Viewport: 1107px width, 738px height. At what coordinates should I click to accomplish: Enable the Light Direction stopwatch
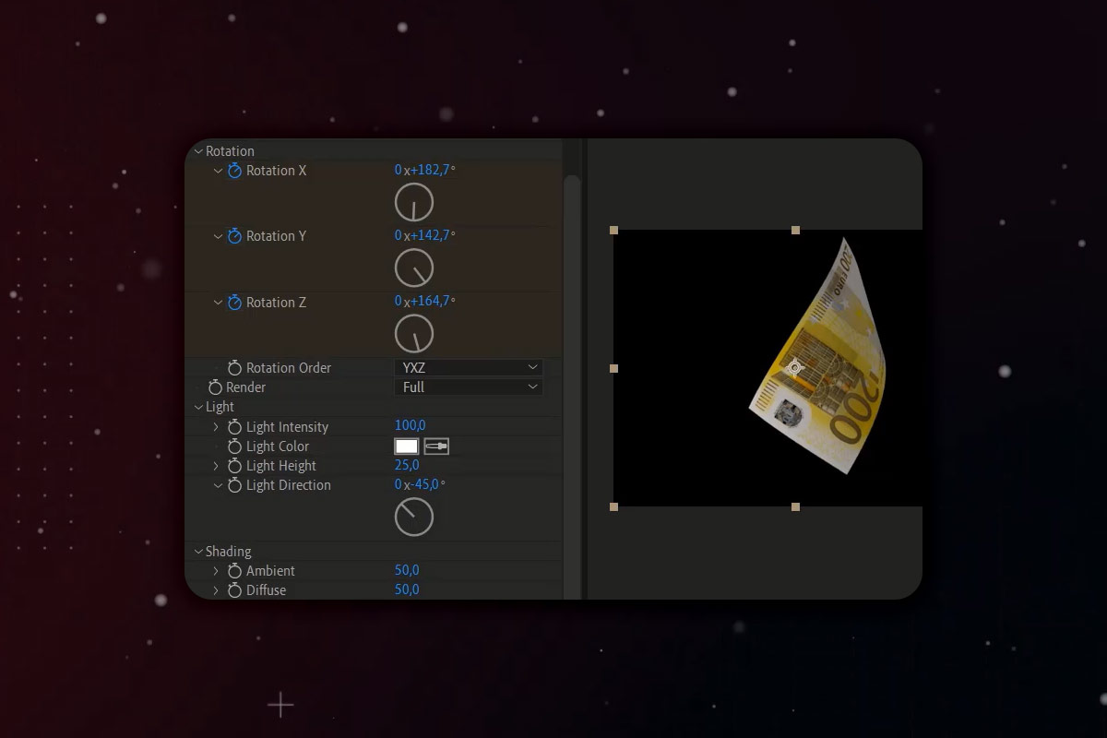pos(234,485)
